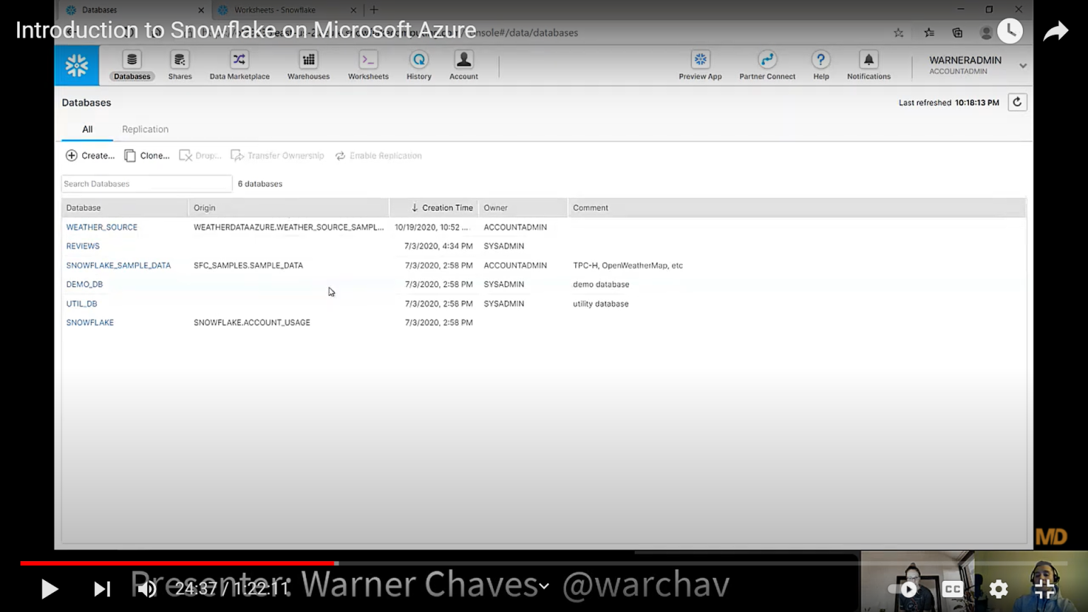Viewport: 1088px width, 612px height.
Task: Launch the Preview App
Action: tap(700, 64)
